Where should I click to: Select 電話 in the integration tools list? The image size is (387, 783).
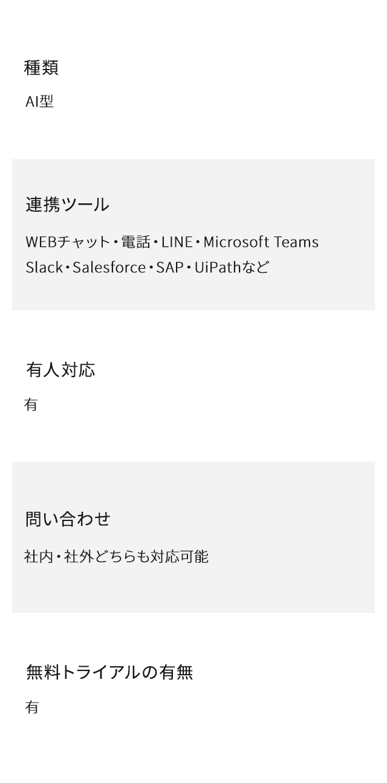[135, 242]
